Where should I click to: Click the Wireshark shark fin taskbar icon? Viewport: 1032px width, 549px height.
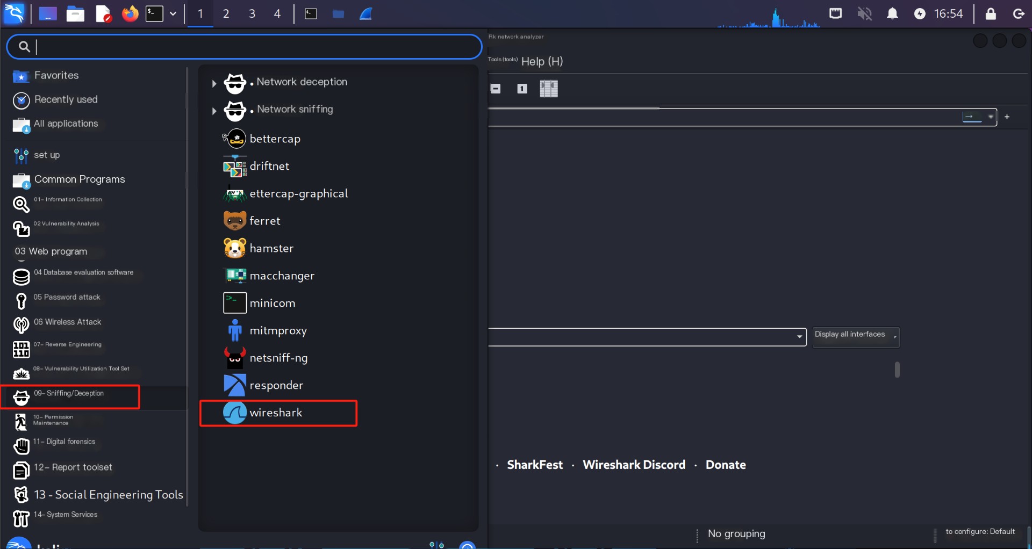366,13
